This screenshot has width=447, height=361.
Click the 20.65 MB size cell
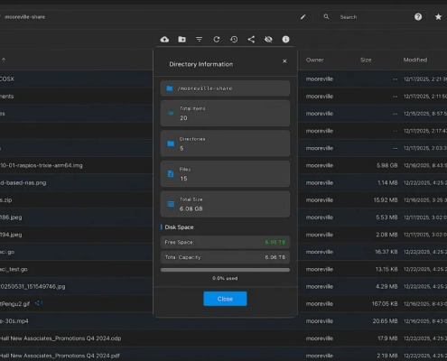coord(386,321)
